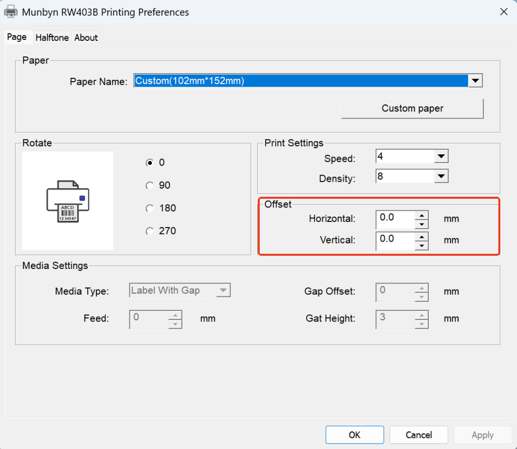Click the Gat Height value field
This screenshot has width=517, height=449.
pyautogui.click(x=395, y=319)
